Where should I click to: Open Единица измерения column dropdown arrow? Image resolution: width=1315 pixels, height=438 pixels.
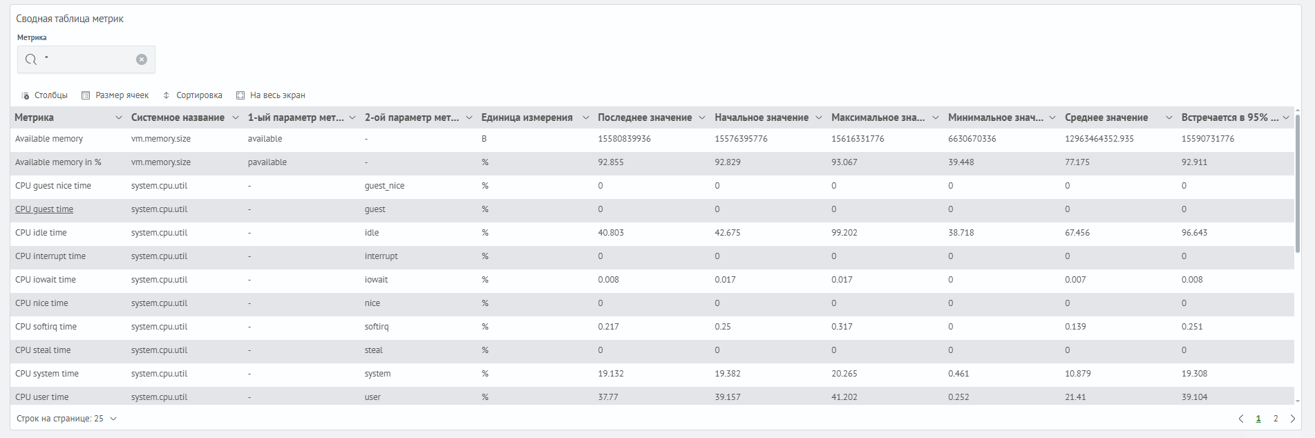pyautogui.click(x=586, y=118)
